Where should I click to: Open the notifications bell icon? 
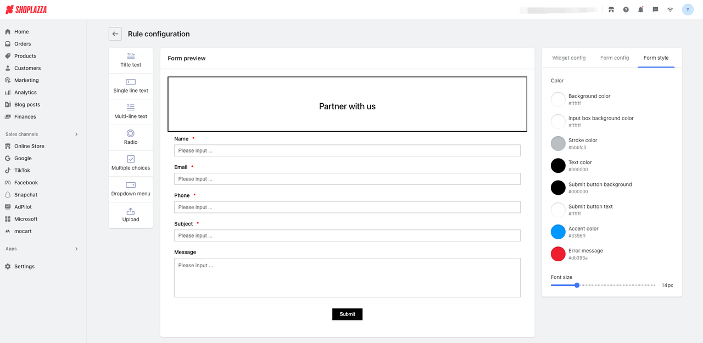[640, 10]
